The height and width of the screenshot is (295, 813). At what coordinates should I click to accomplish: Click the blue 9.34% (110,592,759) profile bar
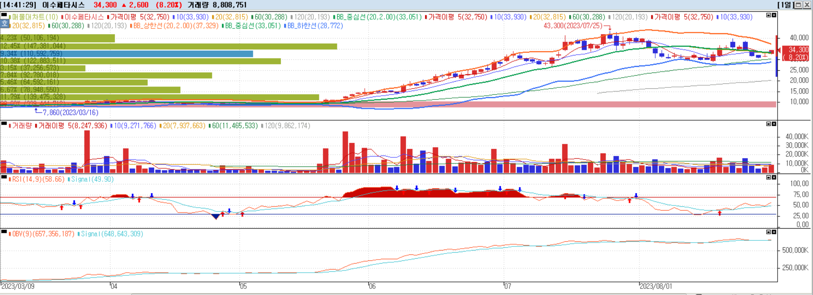127,53
